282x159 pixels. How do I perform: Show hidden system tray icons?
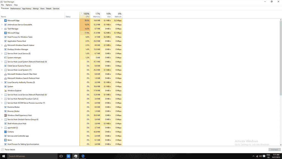pyautogui.click(x=253, y=156)
